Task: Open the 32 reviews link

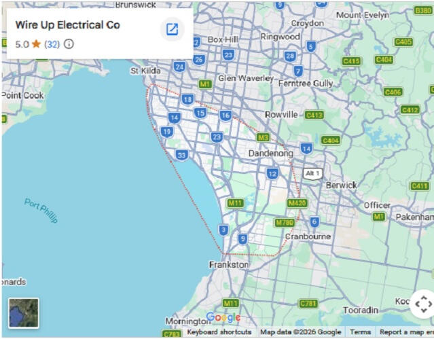Action: coord(52,44)
